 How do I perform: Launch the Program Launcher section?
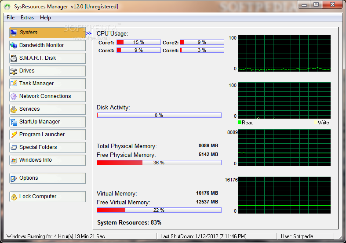[x=47, y=134]
